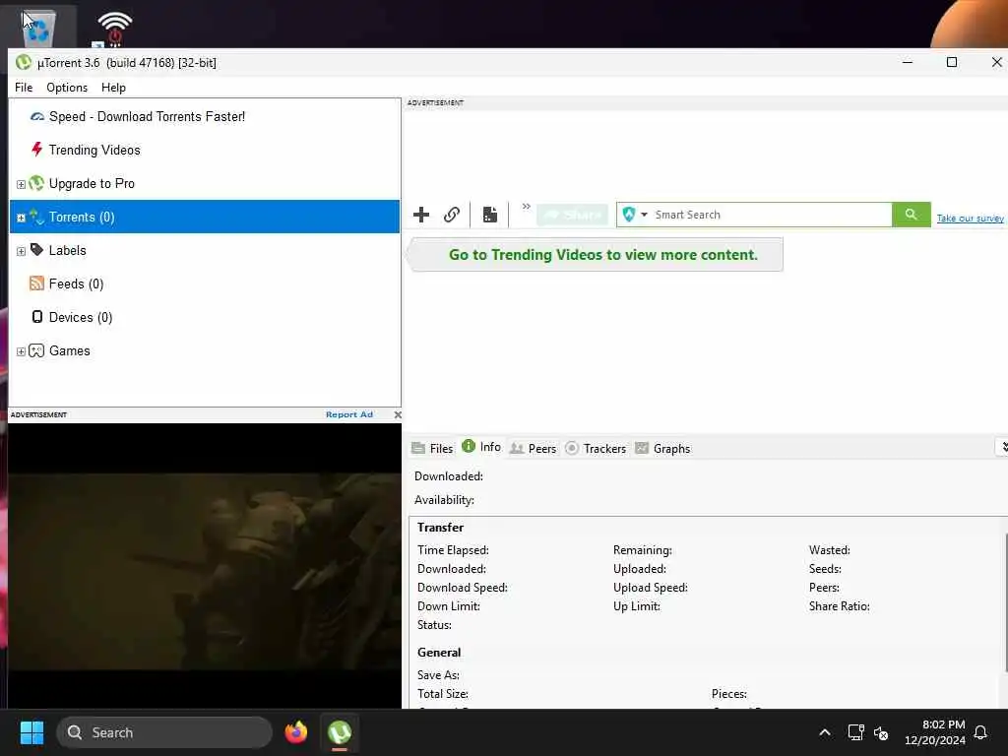Open the Take our survey link
The height and width of the screenshot is (756, 1008).
[x=970, y=219]
